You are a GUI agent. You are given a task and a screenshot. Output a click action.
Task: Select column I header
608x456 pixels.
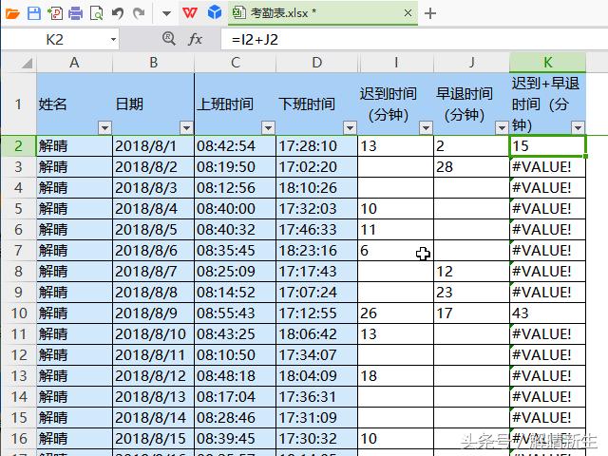(x=396, y=63)
